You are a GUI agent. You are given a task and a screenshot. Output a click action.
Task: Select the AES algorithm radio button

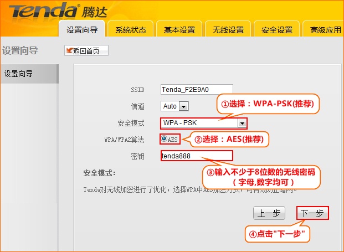tap(165, 139)
